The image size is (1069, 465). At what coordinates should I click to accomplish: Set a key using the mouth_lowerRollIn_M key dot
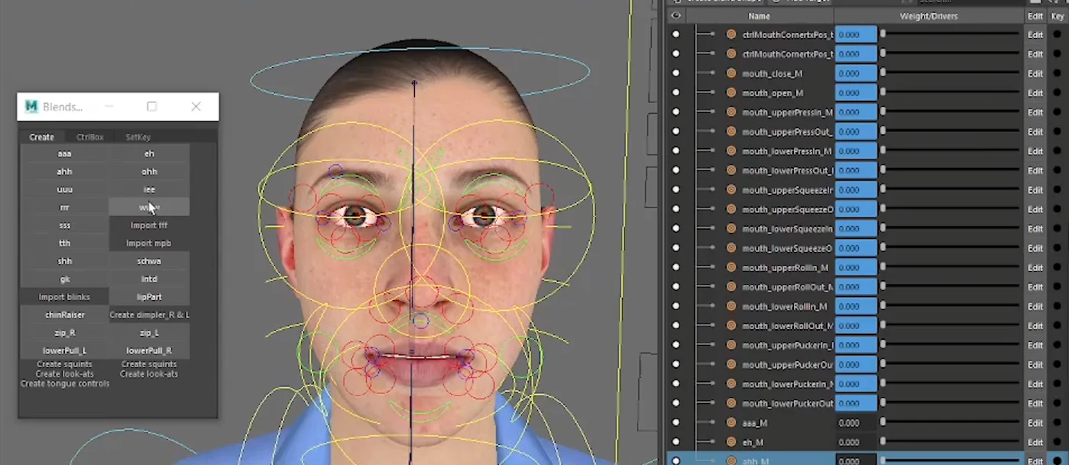pyautogui.click(x=1058, y=306)
